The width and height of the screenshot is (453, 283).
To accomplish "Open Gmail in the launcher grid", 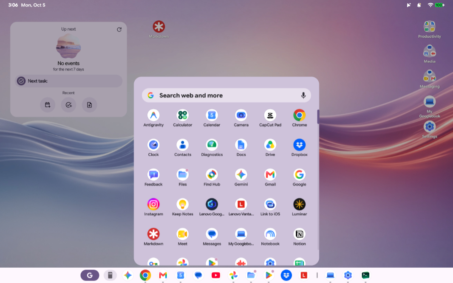I will 270,174.
